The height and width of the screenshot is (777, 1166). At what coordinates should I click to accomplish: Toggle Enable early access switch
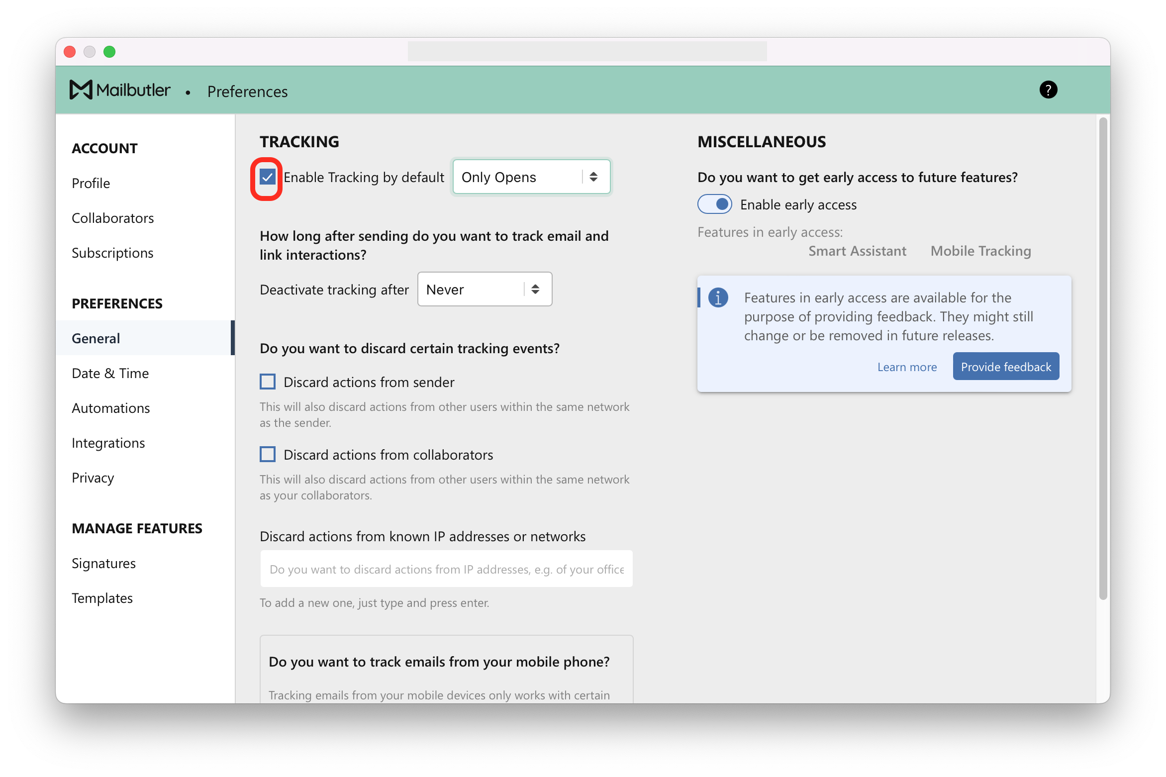714,204
